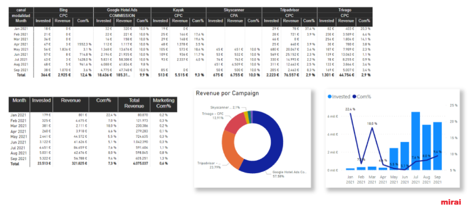Click the Google Hotel Ads 57,58% donut label
Viewport: 472px width, 212px height.
point(289,174)
